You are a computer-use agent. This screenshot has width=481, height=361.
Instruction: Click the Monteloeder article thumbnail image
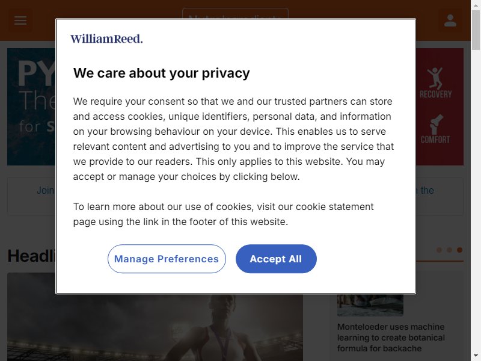pyautogui.click(x=370, y=305)
